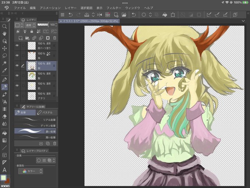
Task: Expand selection options arrows after deselect icon
Action: pyautogui.click(x=150, y=15)
